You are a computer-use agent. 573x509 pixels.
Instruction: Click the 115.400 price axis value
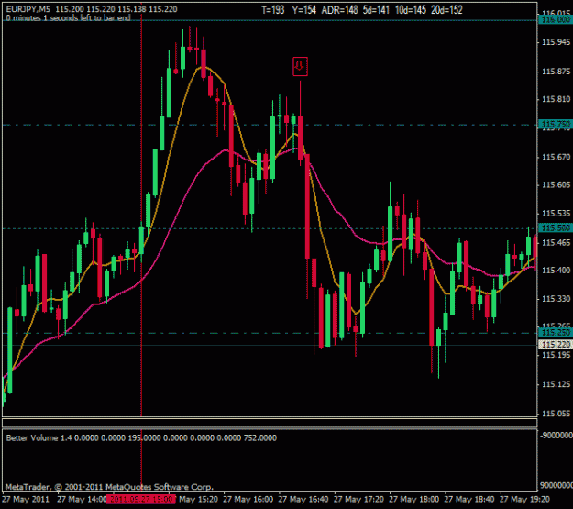(x=556, y=271)
